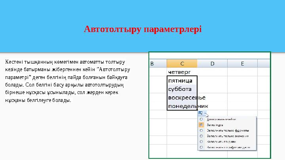285x160 pixels.
Task: Click the cell containing 'воскресенье'
Action: (x=182, y=98)
